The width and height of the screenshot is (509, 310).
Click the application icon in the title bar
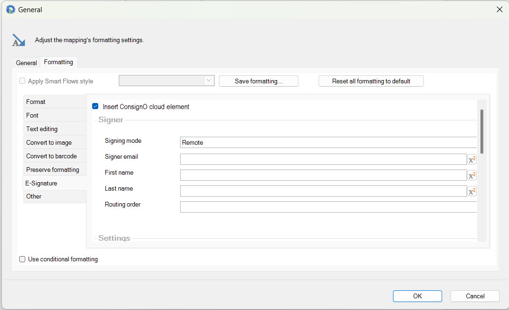(x=10, y=10)
